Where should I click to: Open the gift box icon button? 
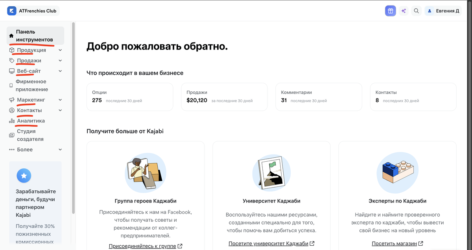point(390,11)
